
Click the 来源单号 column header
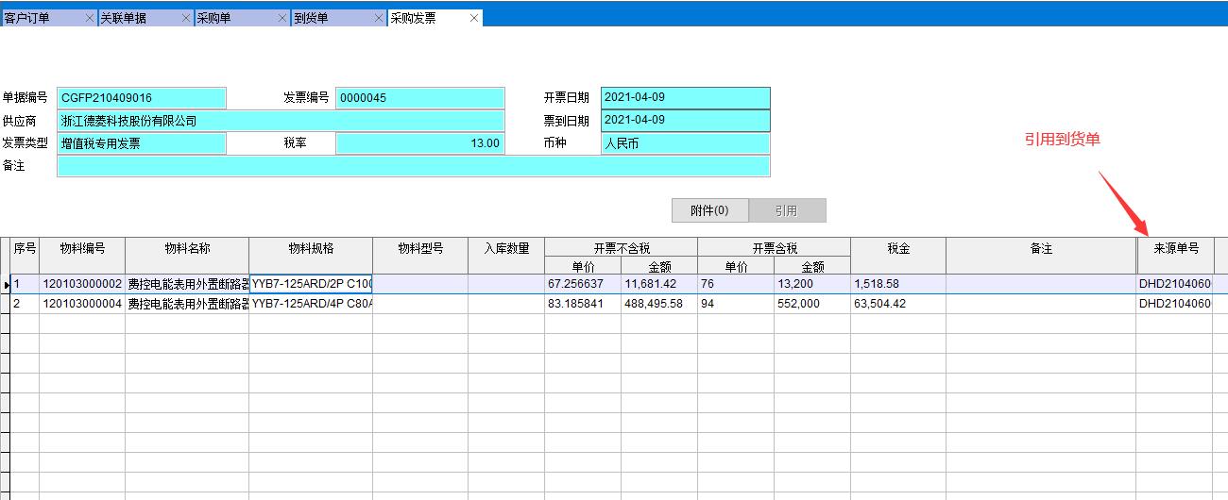pos(1175,248)
